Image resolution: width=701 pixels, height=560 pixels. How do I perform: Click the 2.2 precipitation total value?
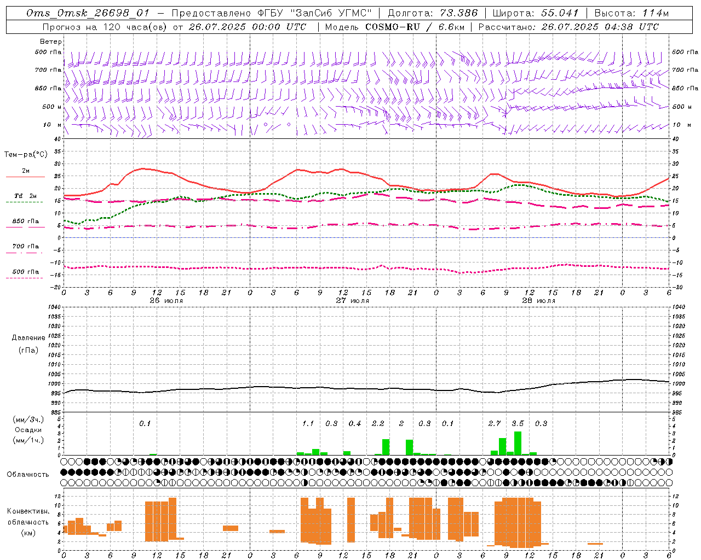pos(378,423)
